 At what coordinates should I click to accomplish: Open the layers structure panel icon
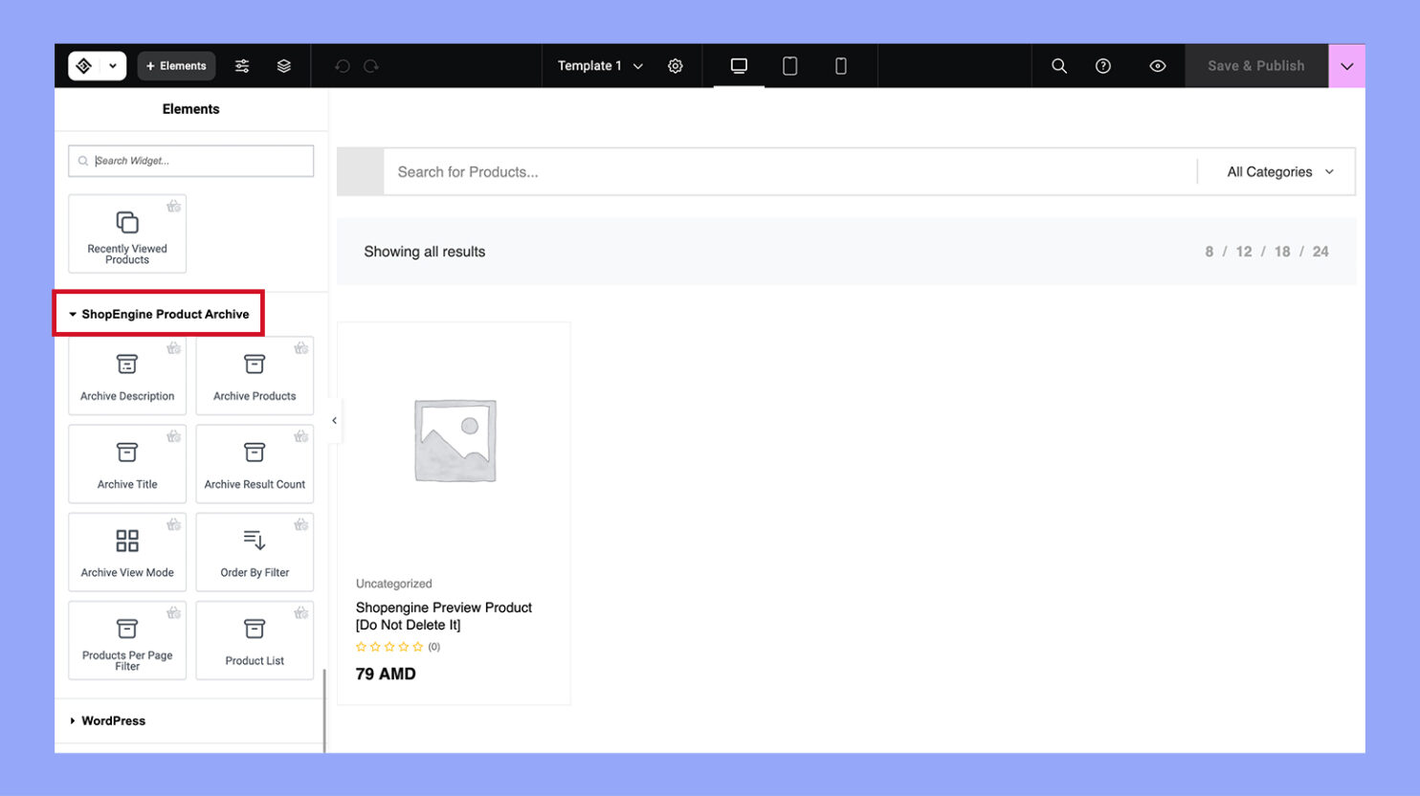[x=284, y=66]
